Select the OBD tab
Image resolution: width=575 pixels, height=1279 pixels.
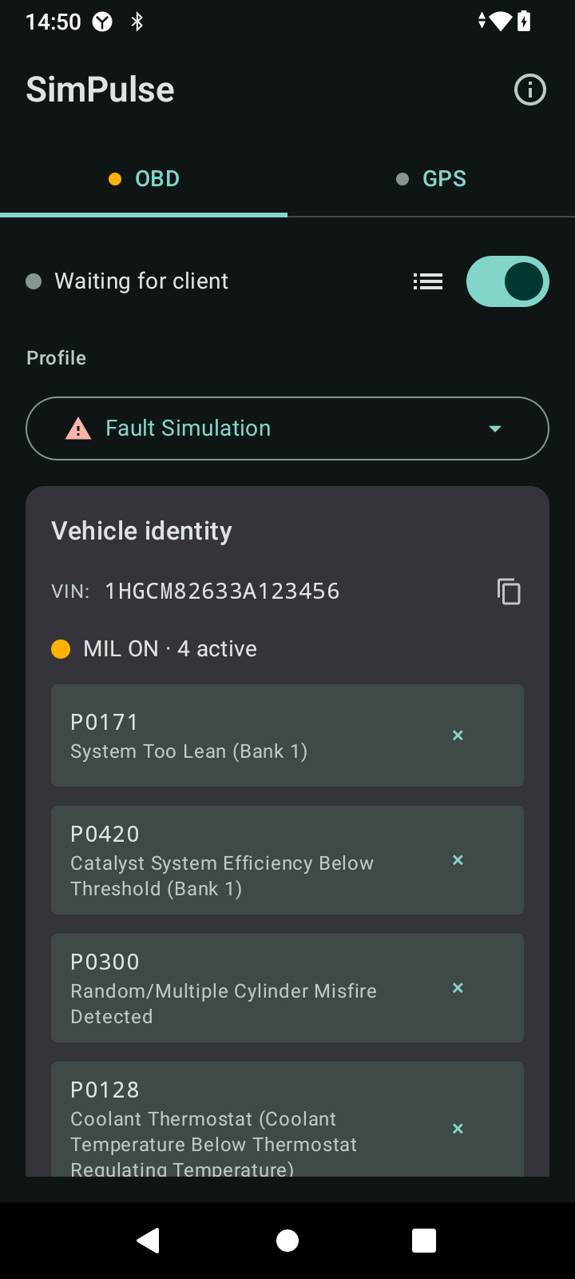point(144,178)
